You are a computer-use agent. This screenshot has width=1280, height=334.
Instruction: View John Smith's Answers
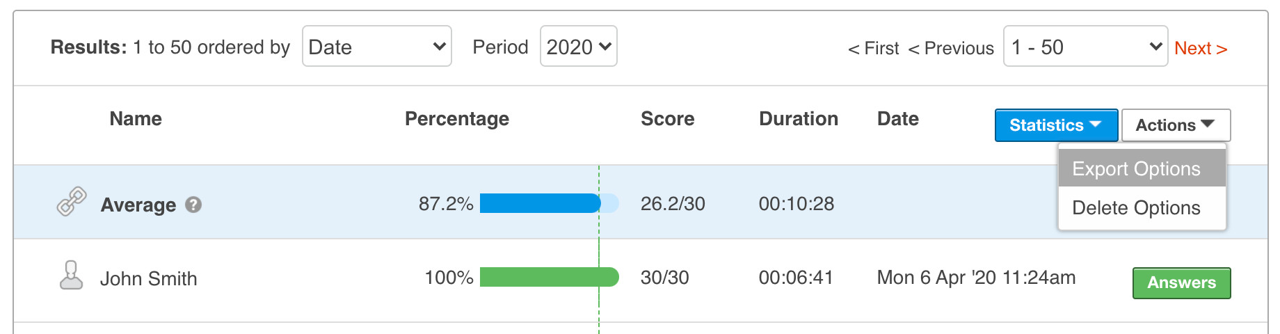point(1181,283)
